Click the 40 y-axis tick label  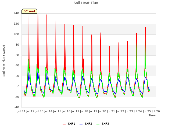pyautogui.click(x=17, y=66)
